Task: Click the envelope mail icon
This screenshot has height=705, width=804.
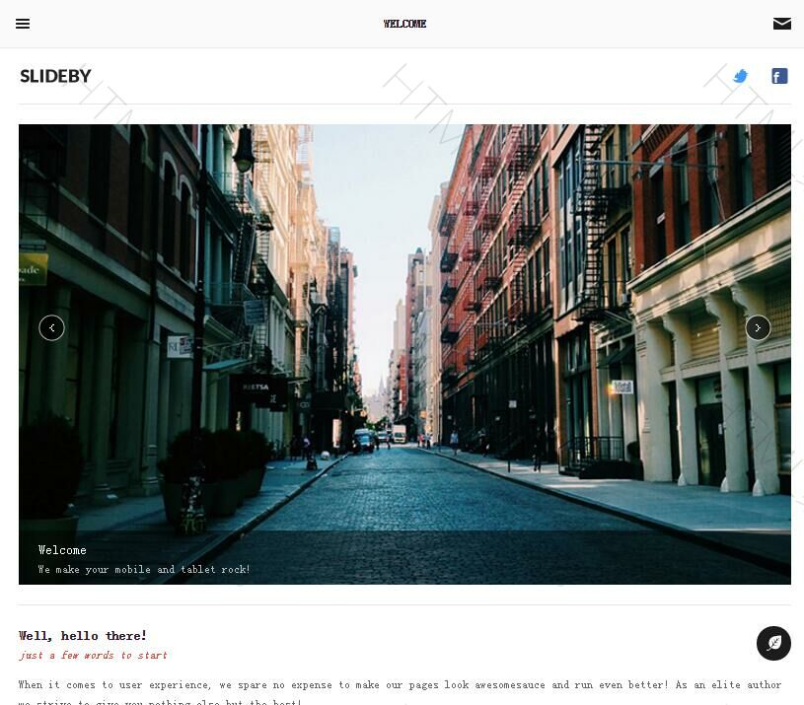Action: click(782, 24)
